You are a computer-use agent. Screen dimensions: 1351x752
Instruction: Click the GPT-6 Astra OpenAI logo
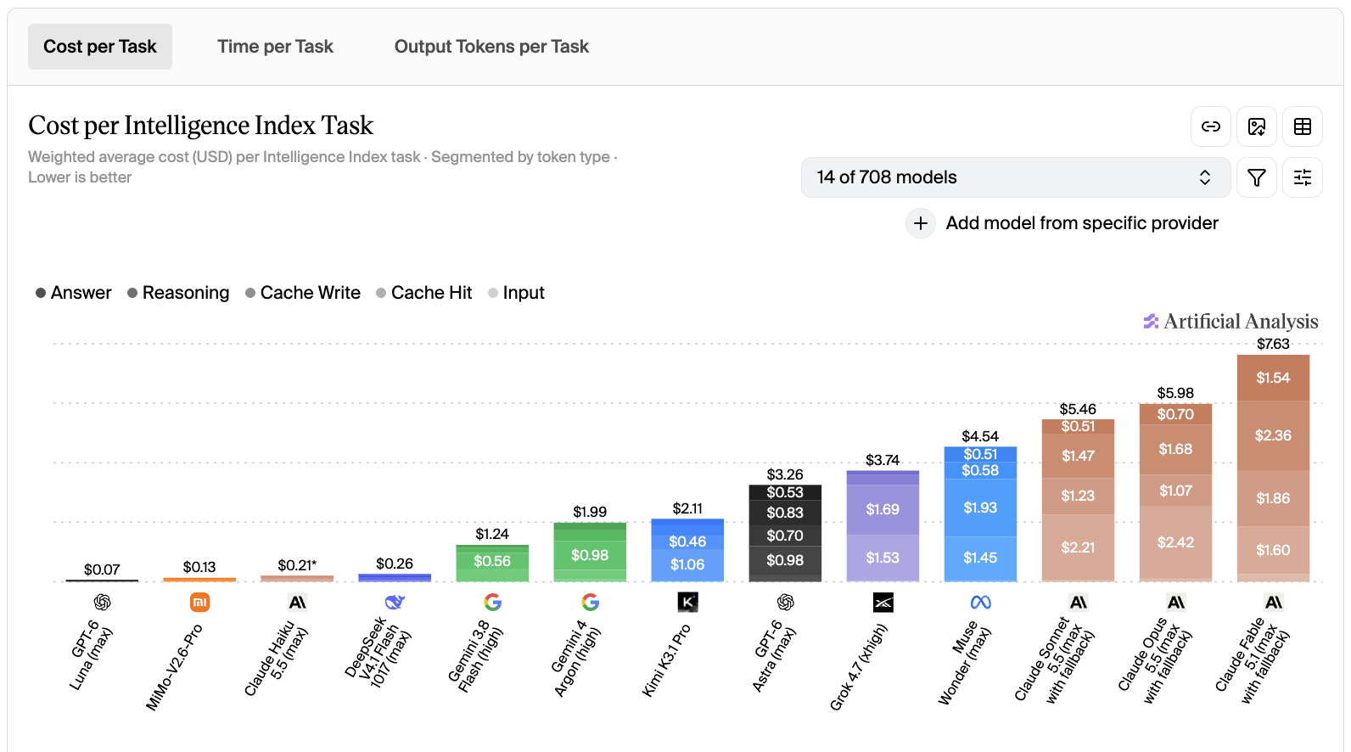point(785,603)
